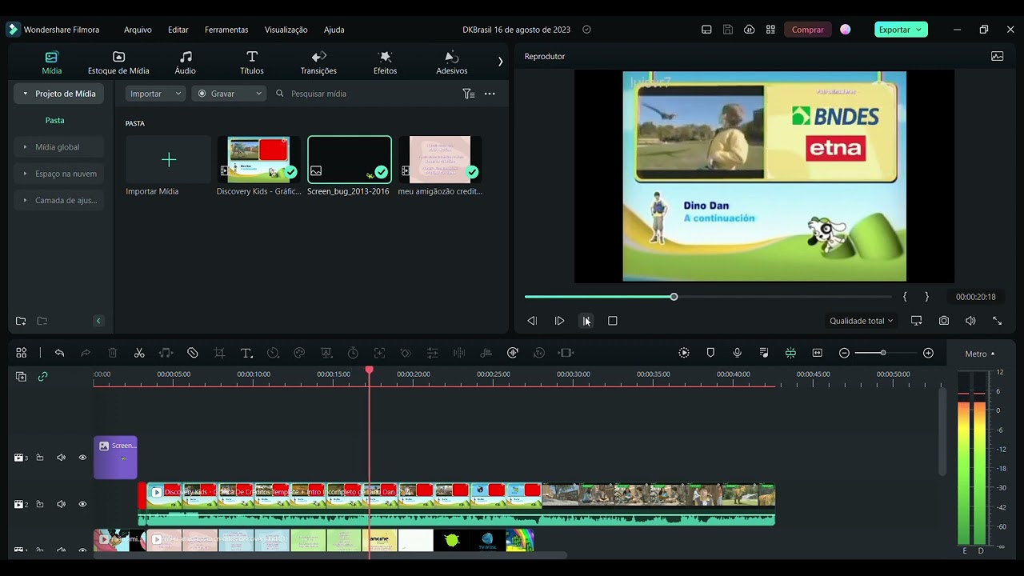Record voiceover with microphone icon
This screenshot has width=1024, height=576.
point(738,353)
